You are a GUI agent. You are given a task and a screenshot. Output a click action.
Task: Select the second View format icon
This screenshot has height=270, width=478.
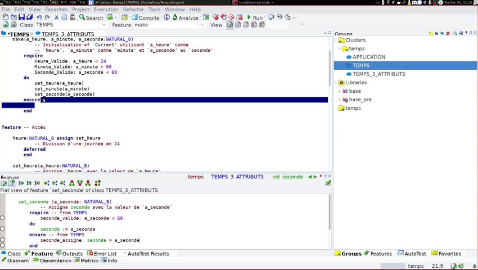pyautogui.click(x=238, y=25)
